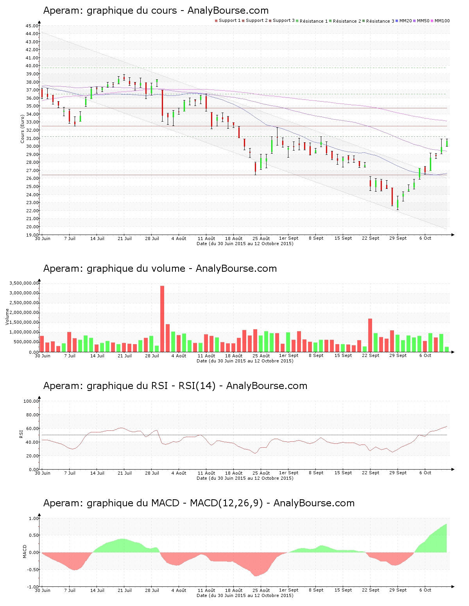
Task: Click the date range caption below RSI chart
Action: point(245,478)
